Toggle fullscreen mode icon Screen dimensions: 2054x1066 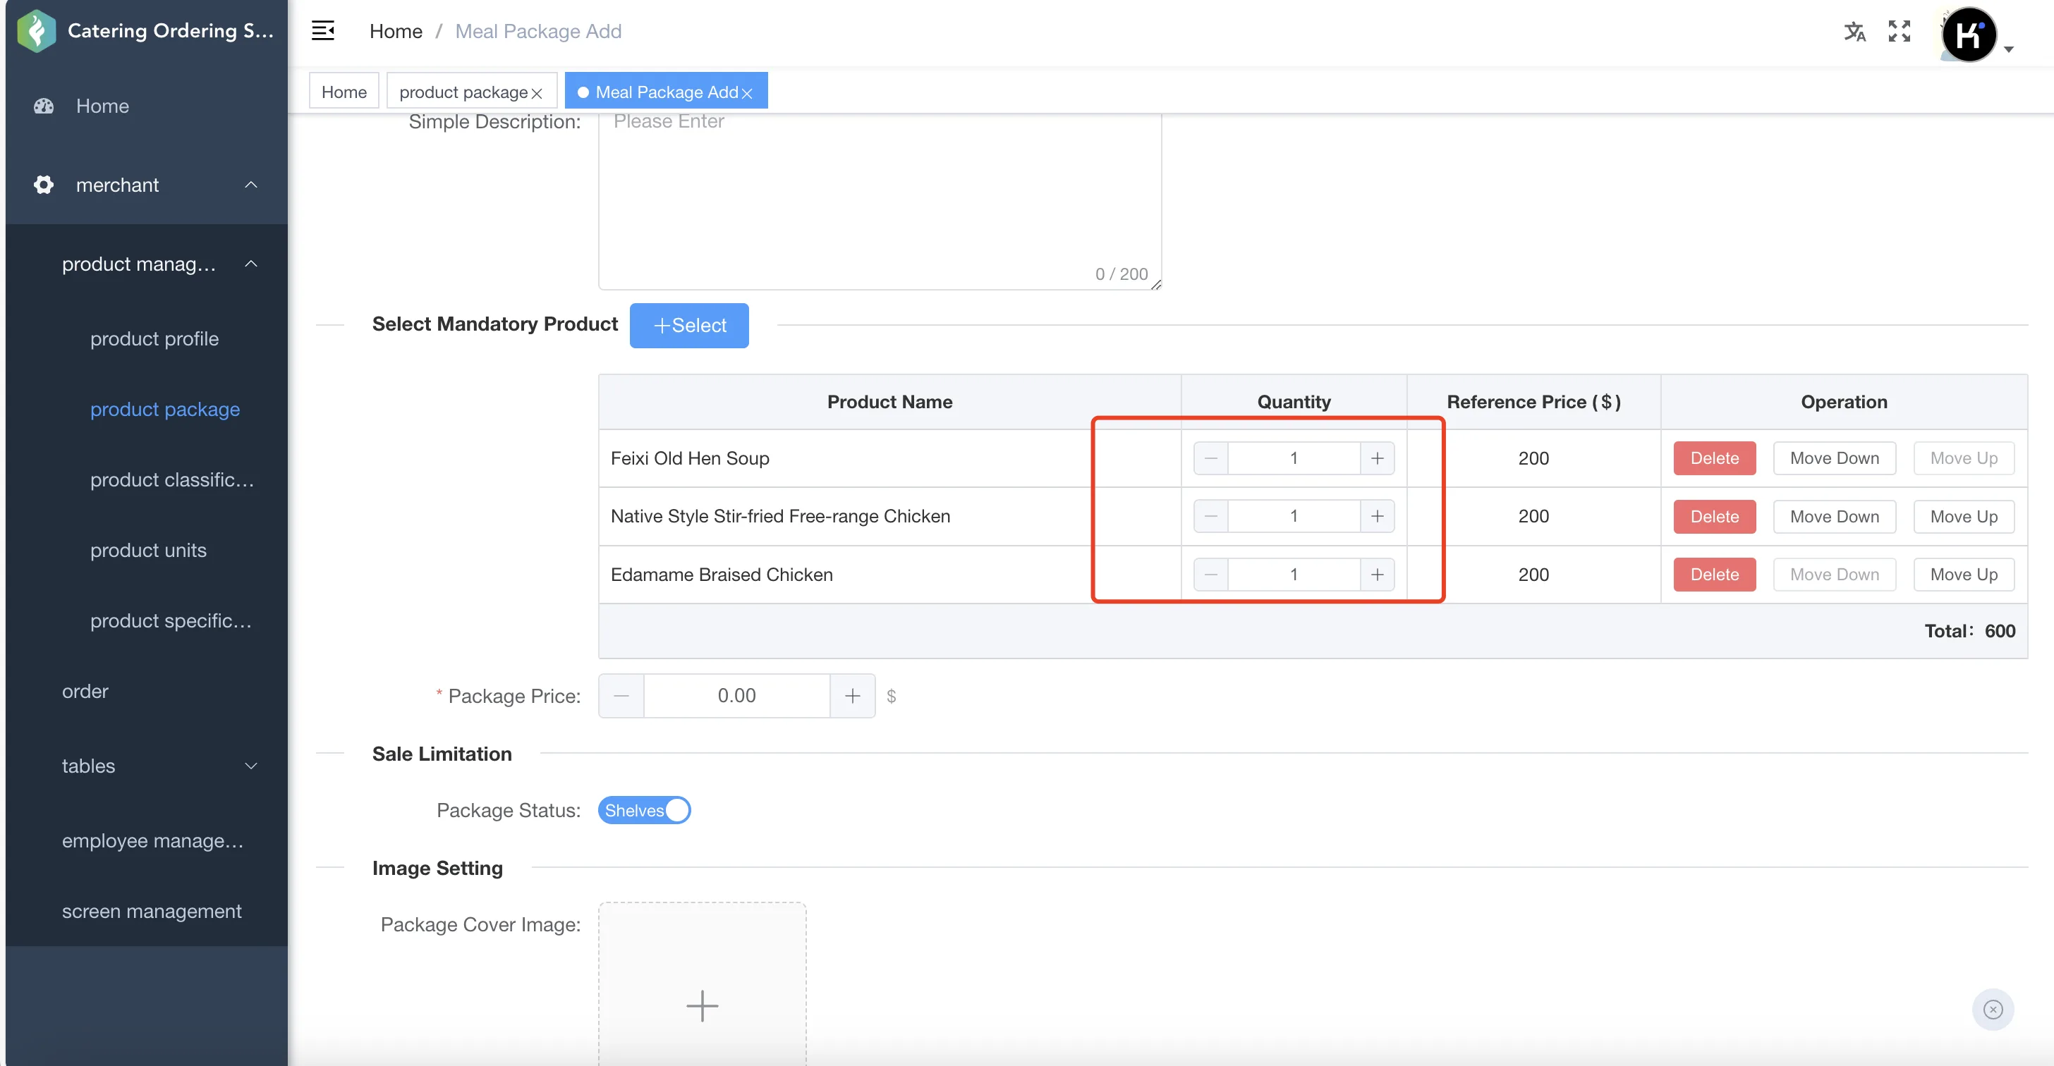pos(1900,31)
